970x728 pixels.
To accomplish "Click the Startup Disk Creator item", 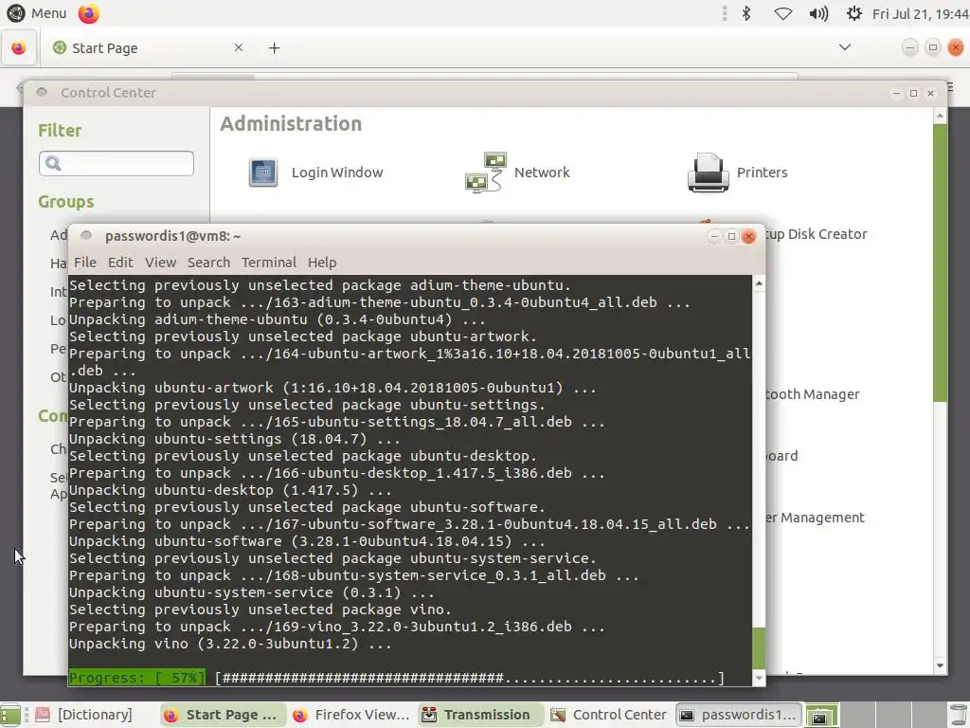I will 817,234.
